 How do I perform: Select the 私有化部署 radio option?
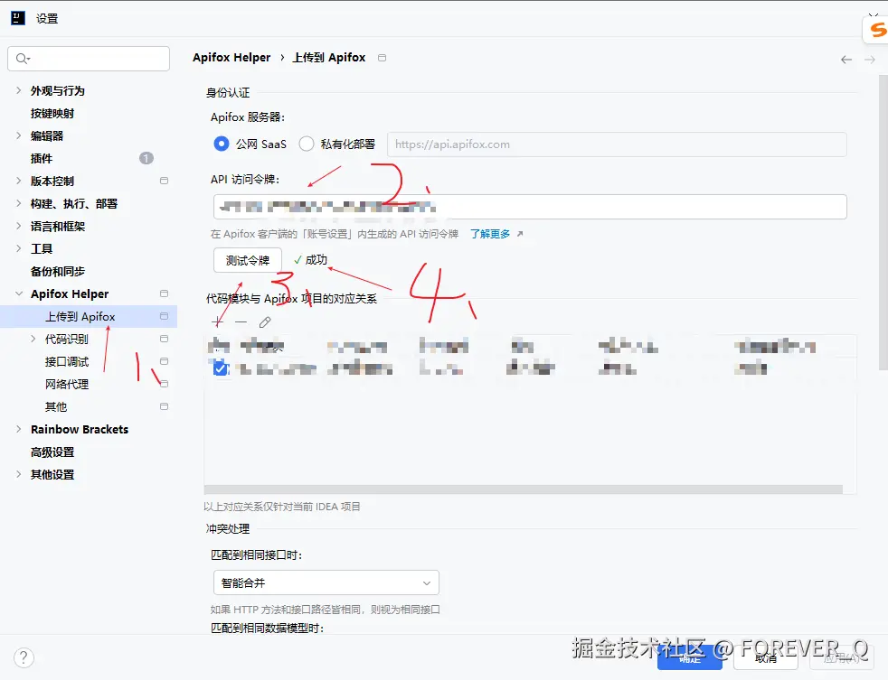(x=307, y=144)
